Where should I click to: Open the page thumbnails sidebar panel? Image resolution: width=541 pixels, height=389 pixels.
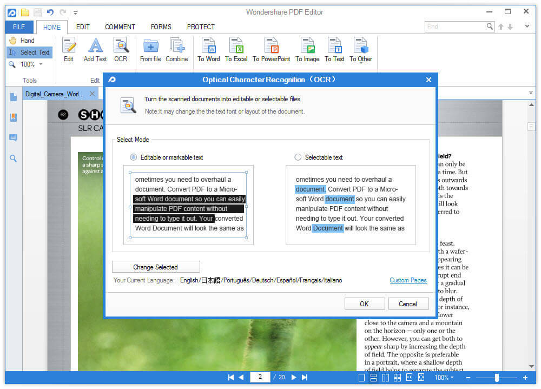click(x=14, y=97)
